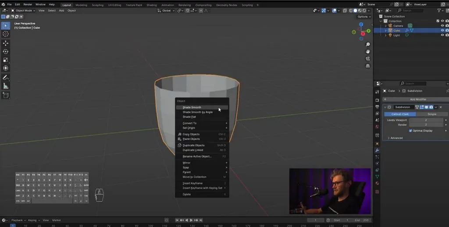Screen dimensions: 449x227
Task: Switch to solid viewport shading
Action: tap(355, 11)
